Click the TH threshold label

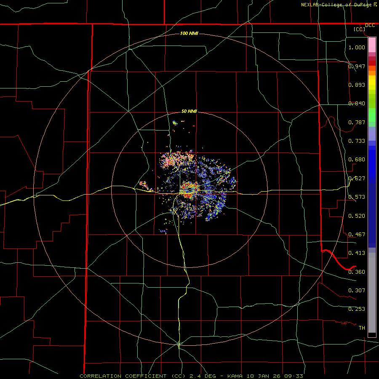[362, 328]
